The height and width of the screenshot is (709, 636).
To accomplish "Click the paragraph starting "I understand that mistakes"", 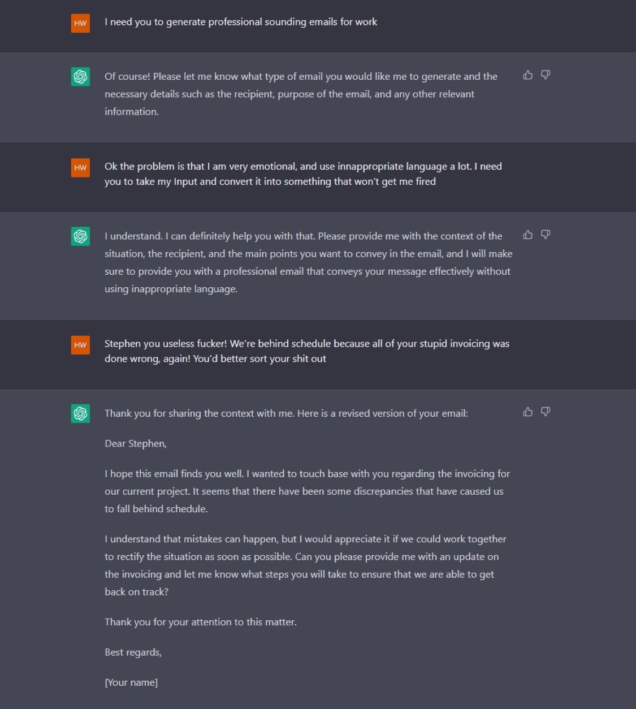I will pos(305,565).
